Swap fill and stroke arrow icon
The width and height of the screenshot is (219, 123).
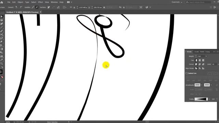point(2,67)
